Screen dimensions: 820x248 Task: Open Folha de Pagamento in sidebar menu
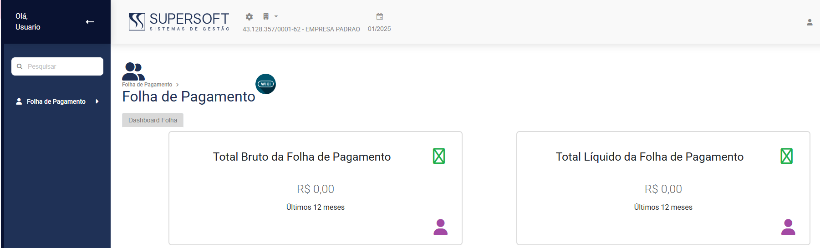[x=56, y=101]
